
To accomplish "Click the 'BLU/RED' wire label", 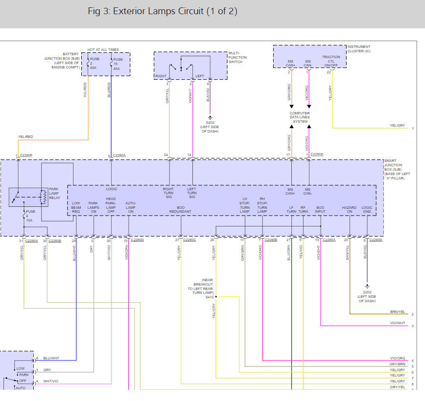I will [x=109, y=90].
